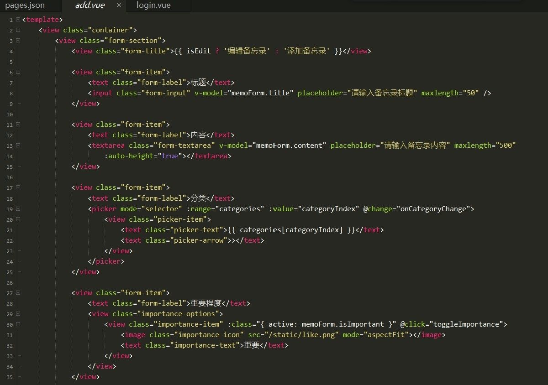The width and height of the screenshot is (548, 385).
Task: Click the "selector" mode value
Action: [162, 209]
